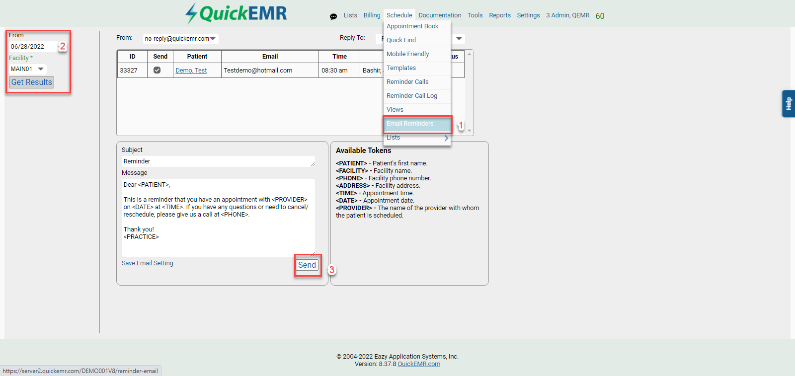
Task: Open the MAIN01 facility dropdown
Action: (27, 69)
